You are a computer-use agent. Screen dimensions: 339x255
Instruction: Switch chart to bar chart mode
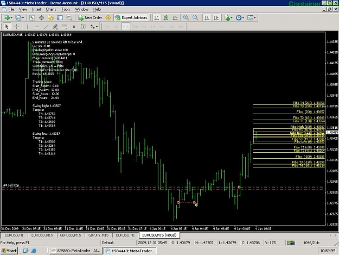click(156, 17)
